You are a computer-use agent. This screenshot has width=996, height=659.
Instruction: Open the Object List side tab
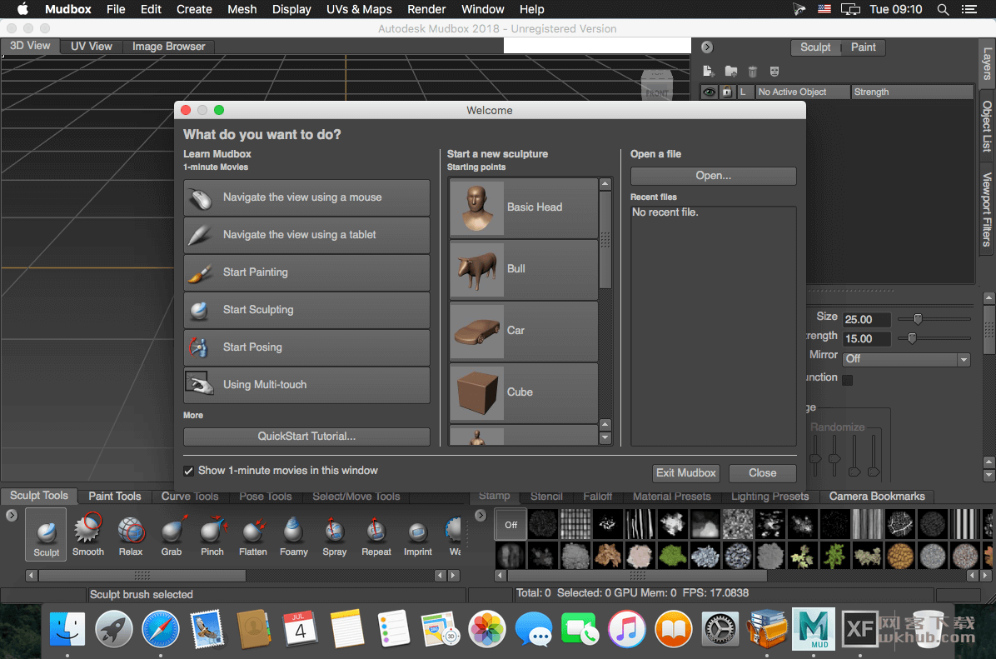click(x=987, y=127)
